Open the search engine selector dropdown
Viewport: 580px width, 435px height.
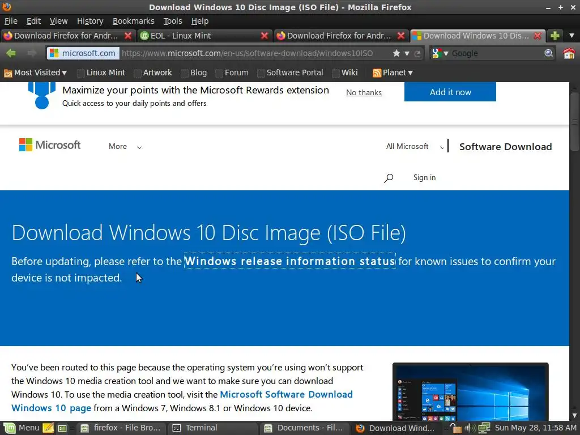(440, 53)
